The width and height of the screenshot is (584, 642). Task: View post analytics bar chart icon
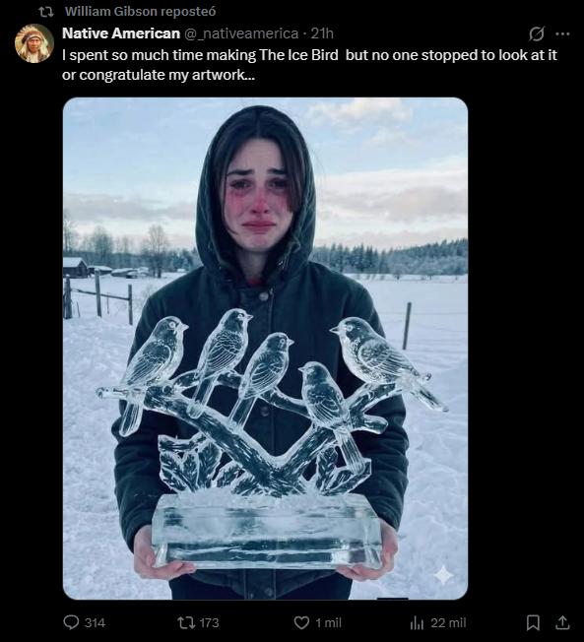coord(417,622)
